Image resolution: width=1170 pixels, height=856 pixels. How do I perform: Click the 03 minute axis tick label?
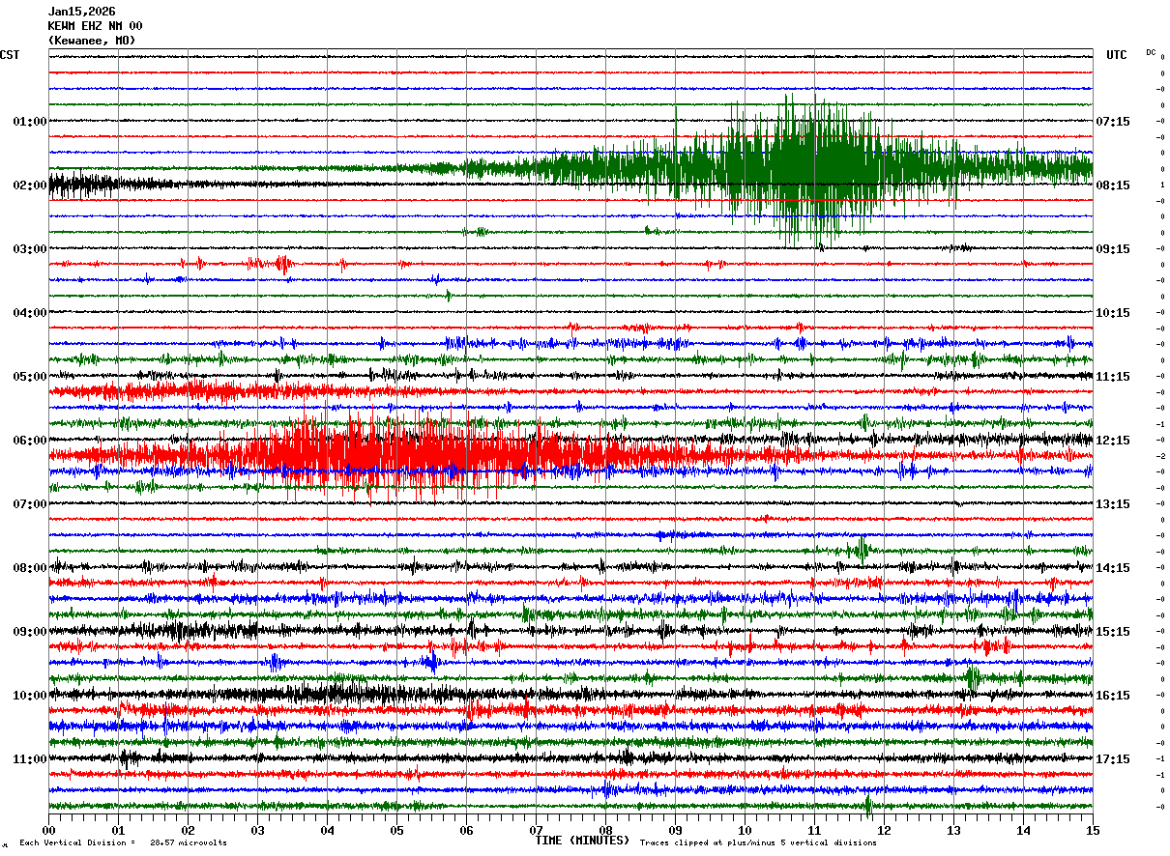[257, 830]
